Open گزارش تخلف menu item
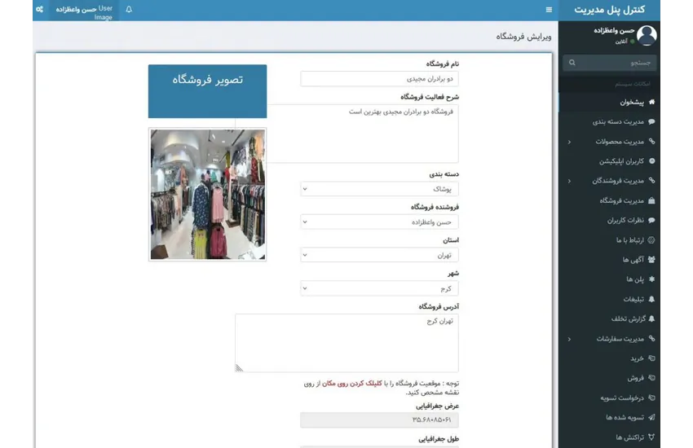The height and width of the screenshot is (448, 693). tap(610, 318)
